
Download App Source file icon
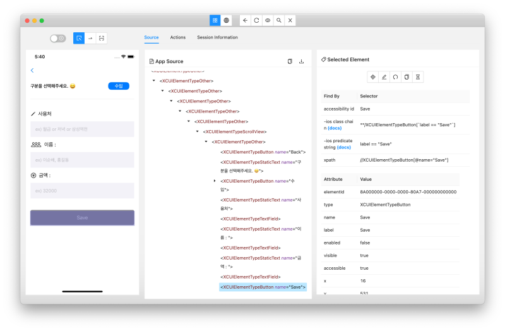[302, 61]
